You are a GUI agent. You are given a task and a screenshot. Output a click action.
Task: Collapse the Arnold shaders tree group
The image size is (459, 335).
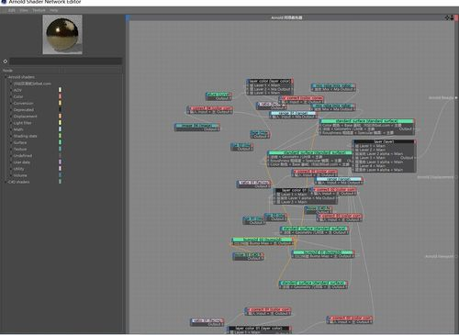pyautogui.click(x=6, y=77)
